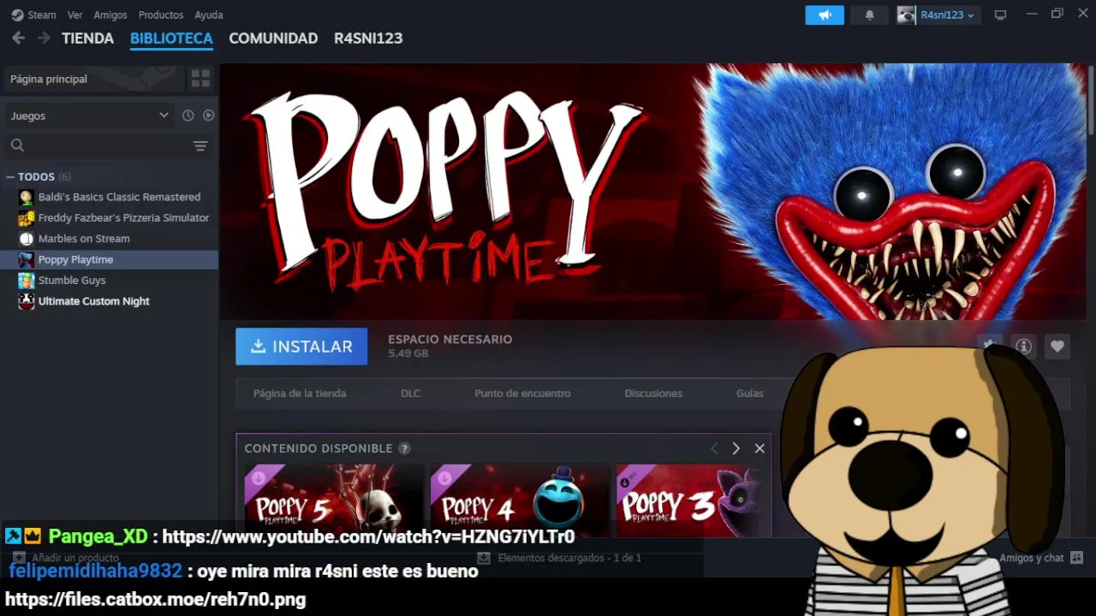Click the page vertical scrollbar
Image resolution: width=1096 pixels, height=616 pixels.
(x=1091, y=98)
